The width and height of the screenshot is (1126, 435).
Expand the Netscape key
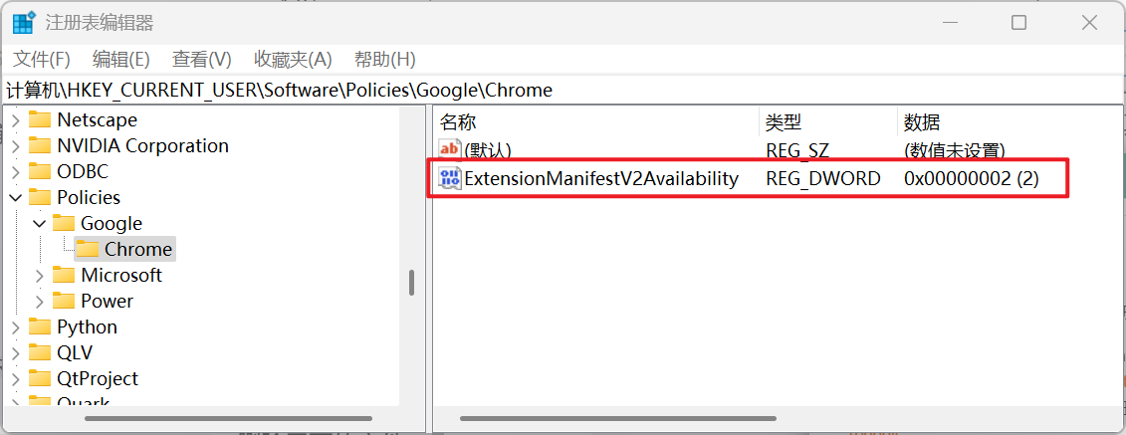click(16, 119)
